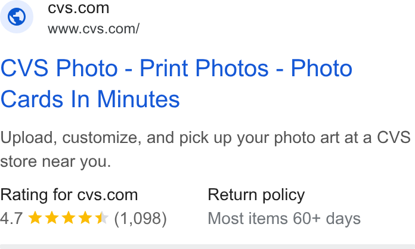415x249 pixels.
Task: Click the second gold rating star
Action: (x=52, y=218)
